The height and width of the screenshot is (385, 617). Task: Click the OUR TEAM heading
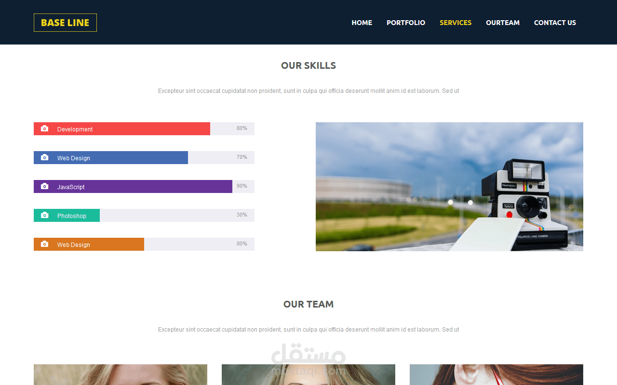pyautogui.click(x=308, y=304)
